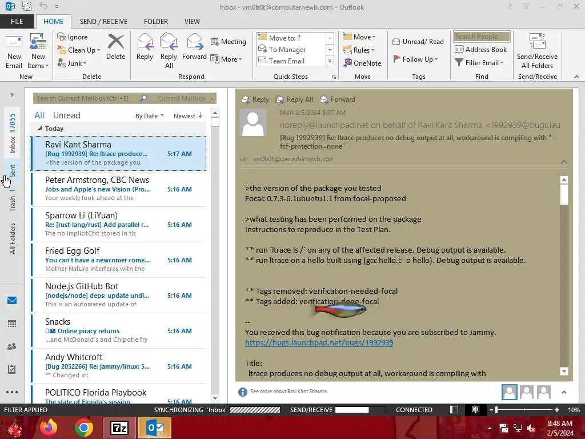The width and height of the screenshot is (585, 439).
Task: Show All Folders in sidebar
Action: 13,238
